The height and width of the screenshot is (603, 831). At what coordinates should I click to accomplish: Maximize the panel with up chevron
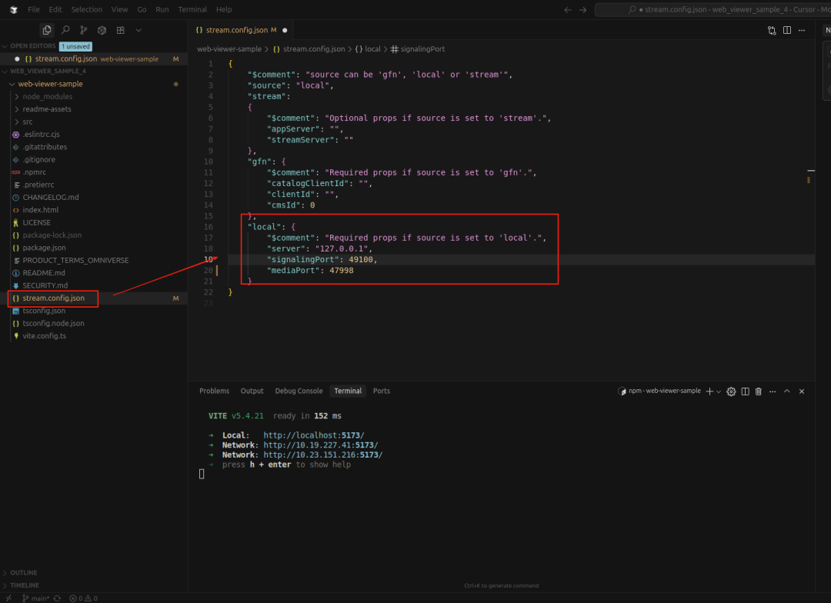click(787, 391)
